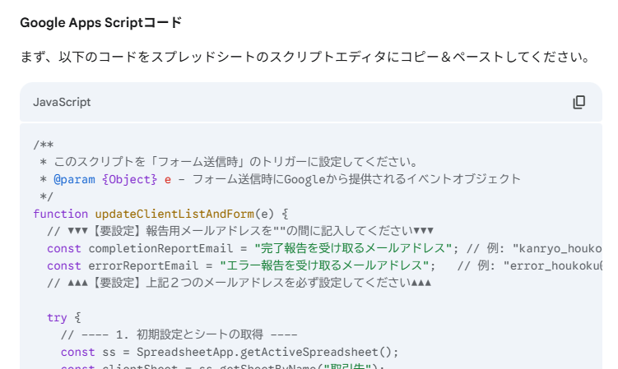The image size is (618, 369).
Task: Click the kanryo_houko example comment
Action: (534, 248)
